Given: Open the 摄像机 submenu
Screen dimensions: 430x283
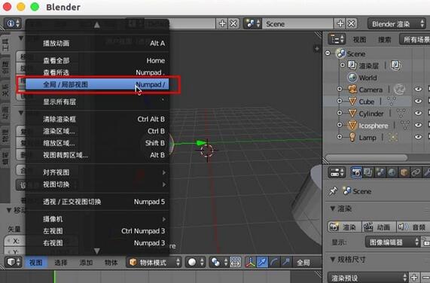Looking at the screenshot, I should [x=97, y=219].
